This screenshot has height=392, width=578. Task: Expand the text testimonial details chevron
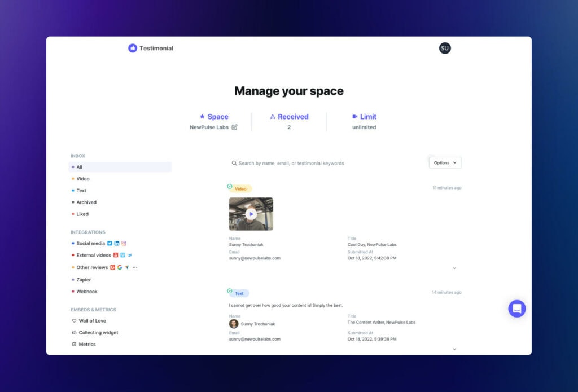[454, 349]
